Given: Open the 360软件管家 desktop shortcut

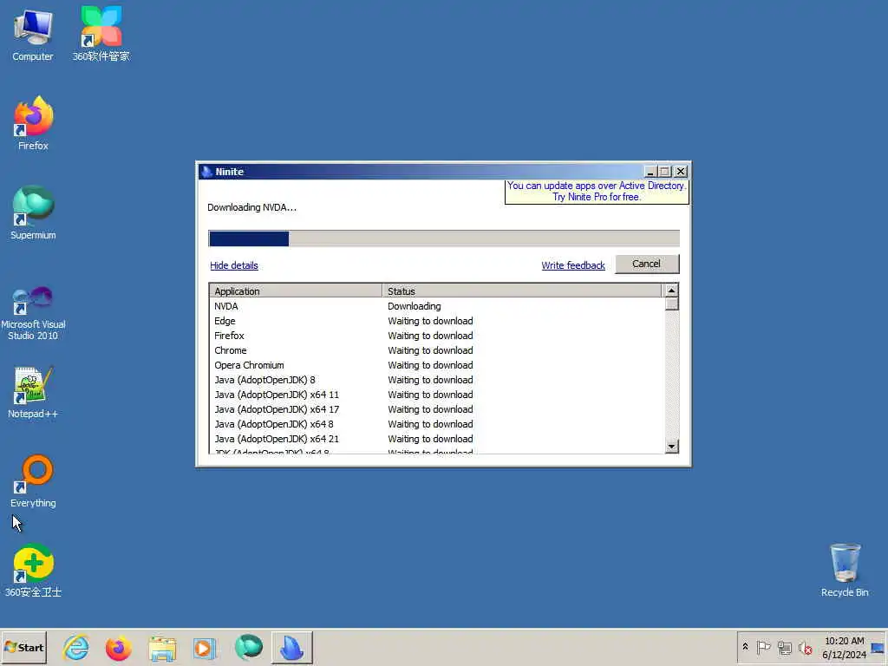Looking at the screenshot, I should (101, 34).
